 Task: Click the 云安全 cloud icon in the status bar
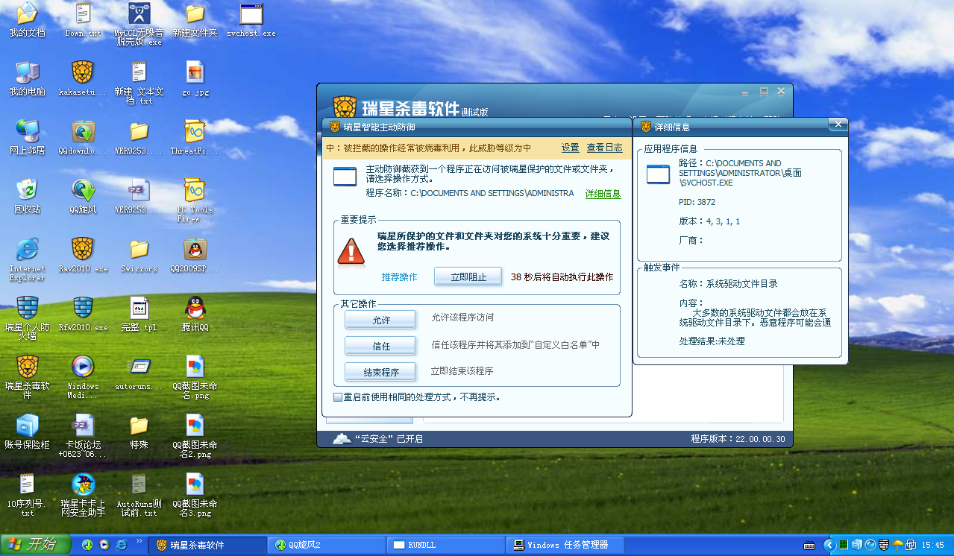pyautogui.click(x=342, y=438)
